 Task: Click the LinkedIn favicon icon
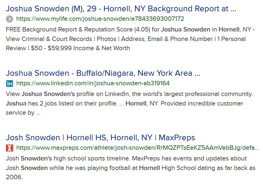[x=10, y=84]
